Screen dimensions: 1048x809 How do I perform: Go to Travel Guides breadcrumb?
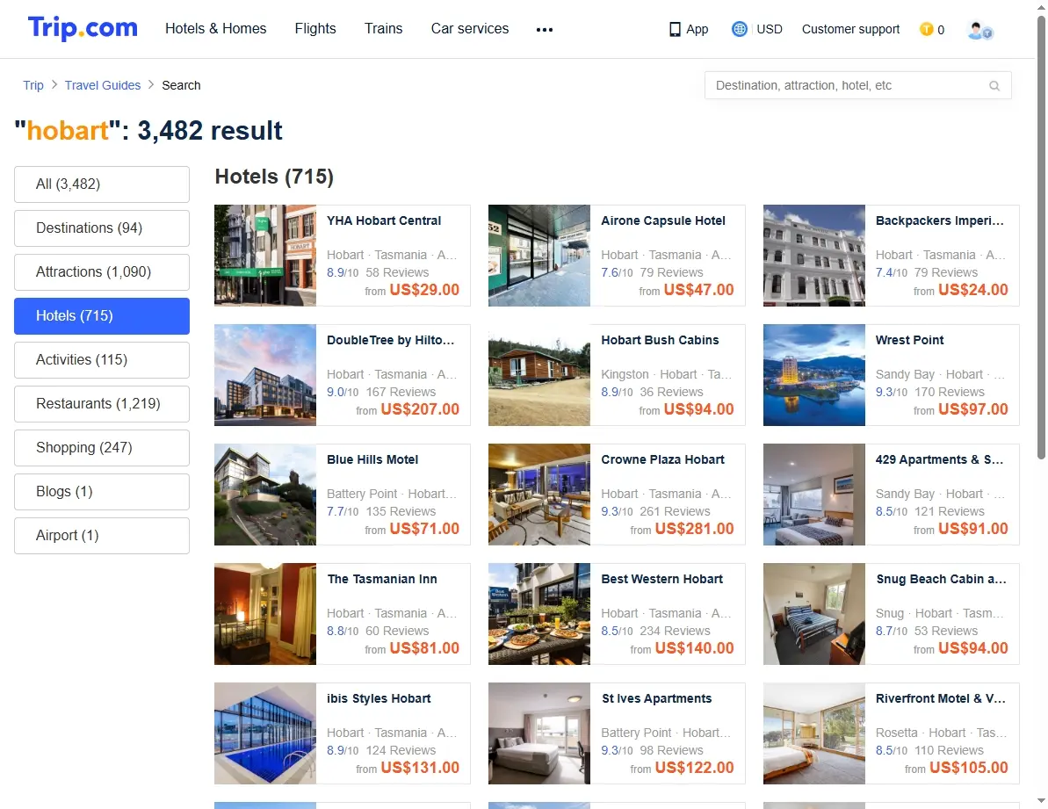click(x=103, y=85)
